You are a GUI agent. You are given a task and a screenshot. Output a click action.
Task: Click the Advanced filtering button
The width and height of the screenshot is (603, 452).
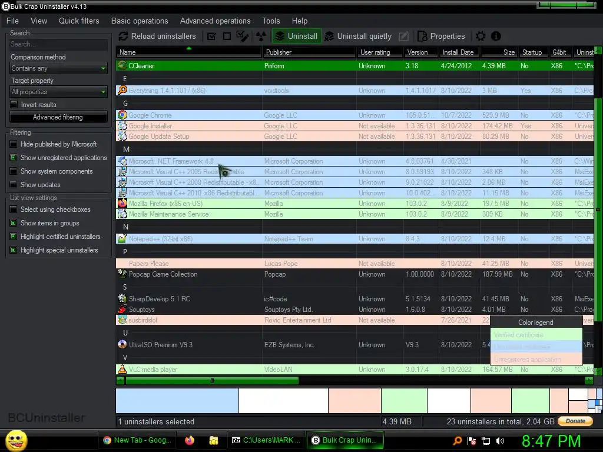pyautogui.click(x=58, y=117)
